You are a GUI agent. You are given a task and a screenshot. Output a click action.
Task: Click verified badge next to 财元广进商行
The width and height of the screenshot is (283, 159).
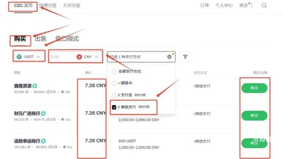click(43, 113)
